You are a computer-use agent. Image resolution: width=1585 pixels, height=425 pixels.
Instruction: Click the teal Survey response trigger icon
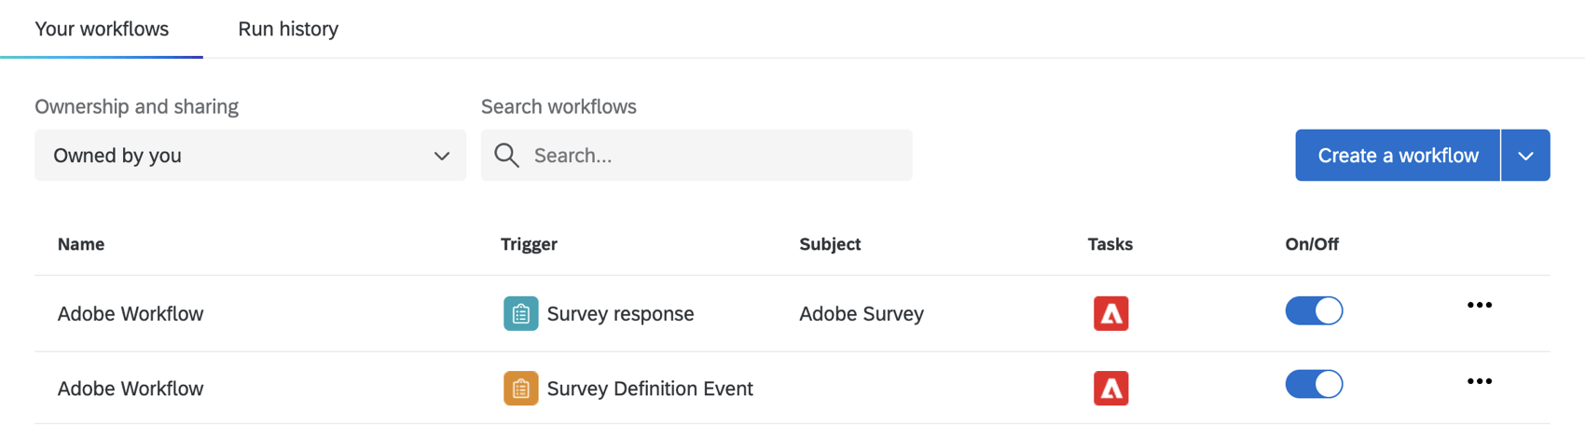coord(520,313)
